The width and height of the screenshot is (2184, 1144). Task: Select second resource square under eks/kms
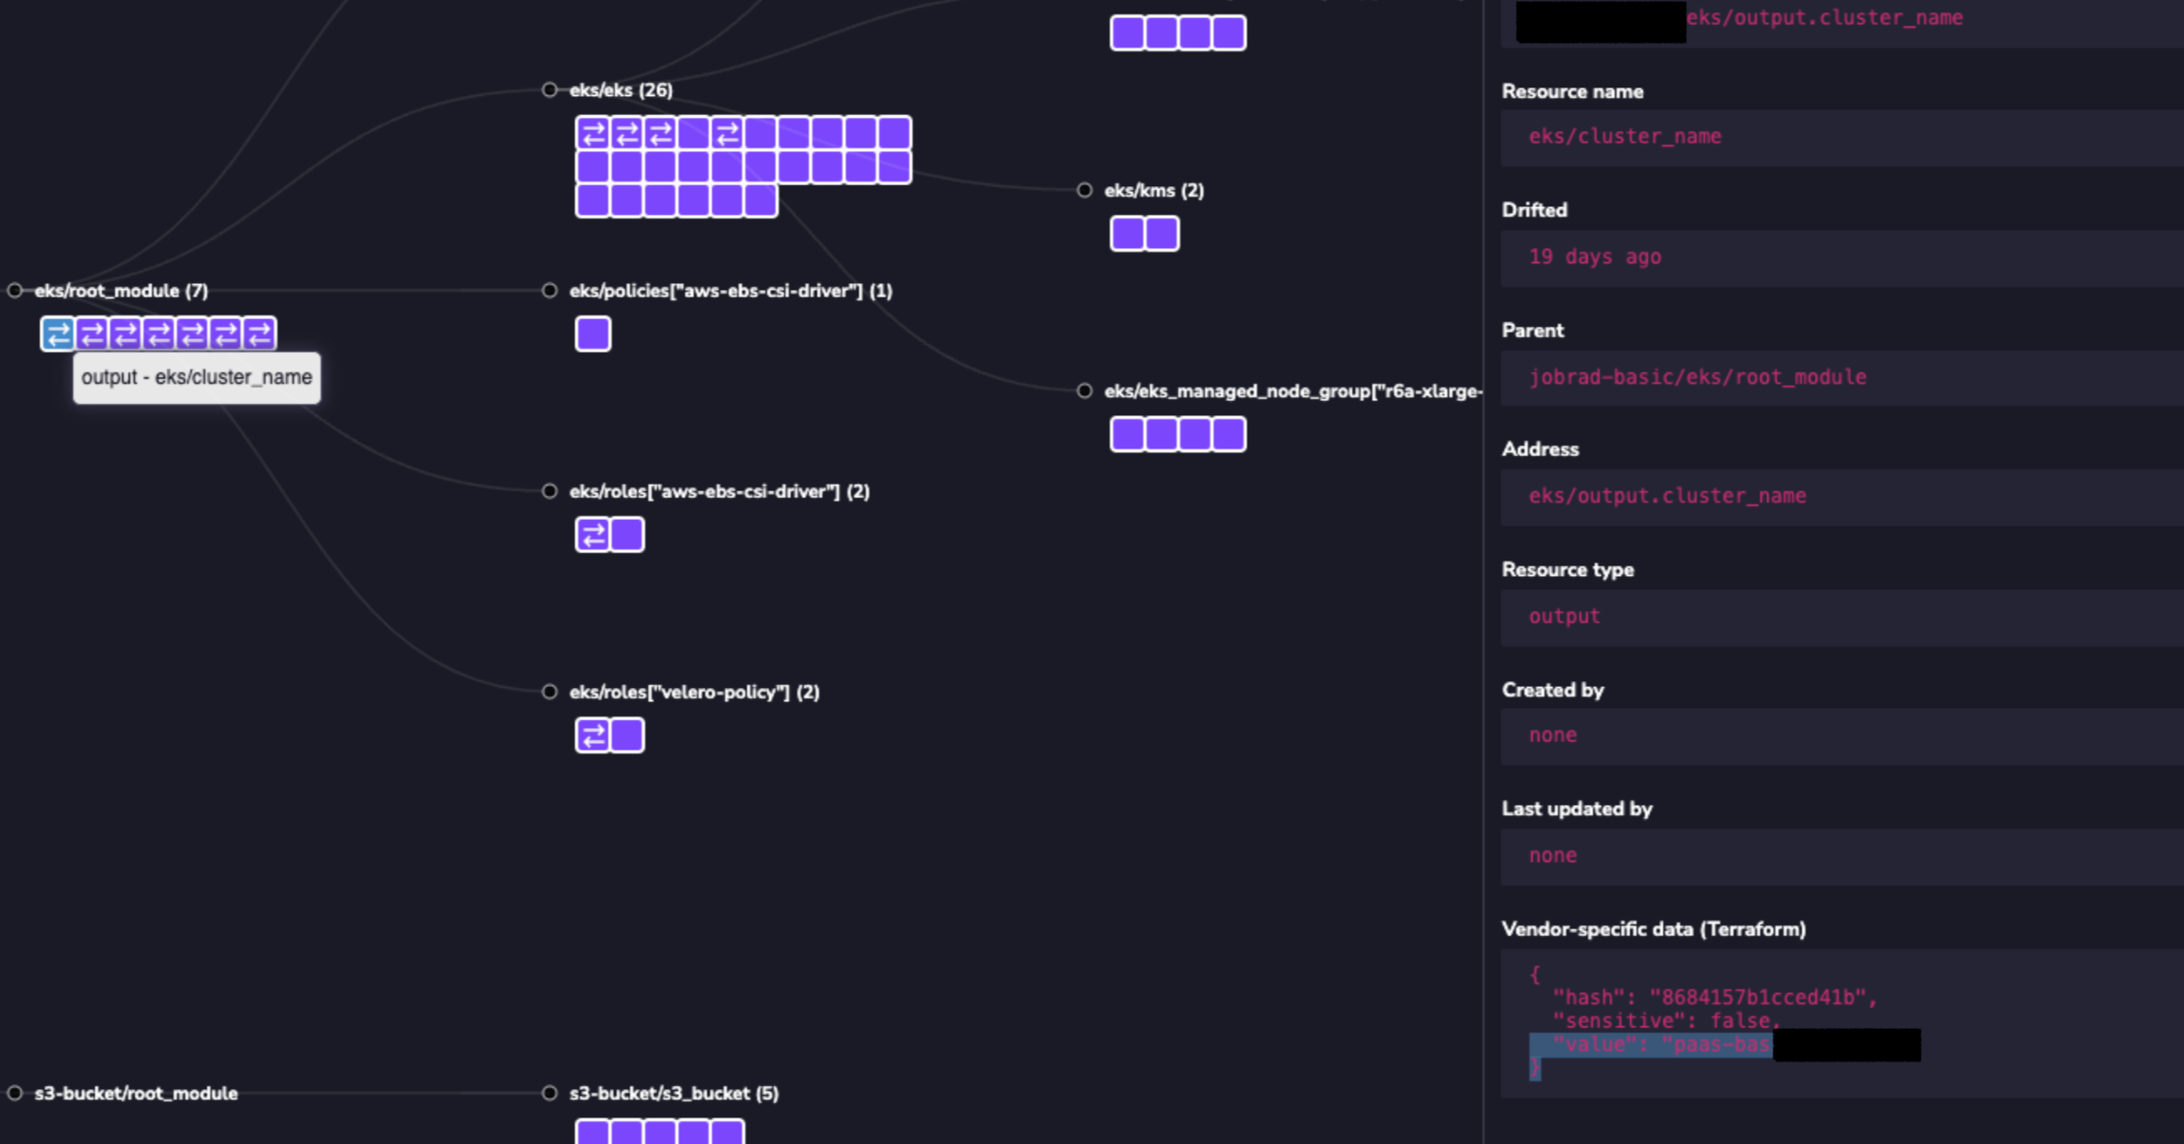point(1161,234)
